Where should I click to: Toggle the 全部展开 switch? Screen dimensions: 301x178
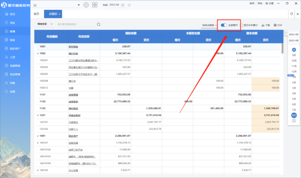223,25
